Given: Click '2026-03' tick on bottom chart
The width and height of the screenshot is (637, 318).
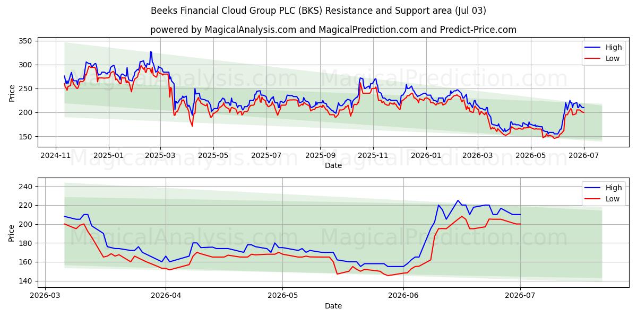Looking at the screenshot, I should point(45,296).
